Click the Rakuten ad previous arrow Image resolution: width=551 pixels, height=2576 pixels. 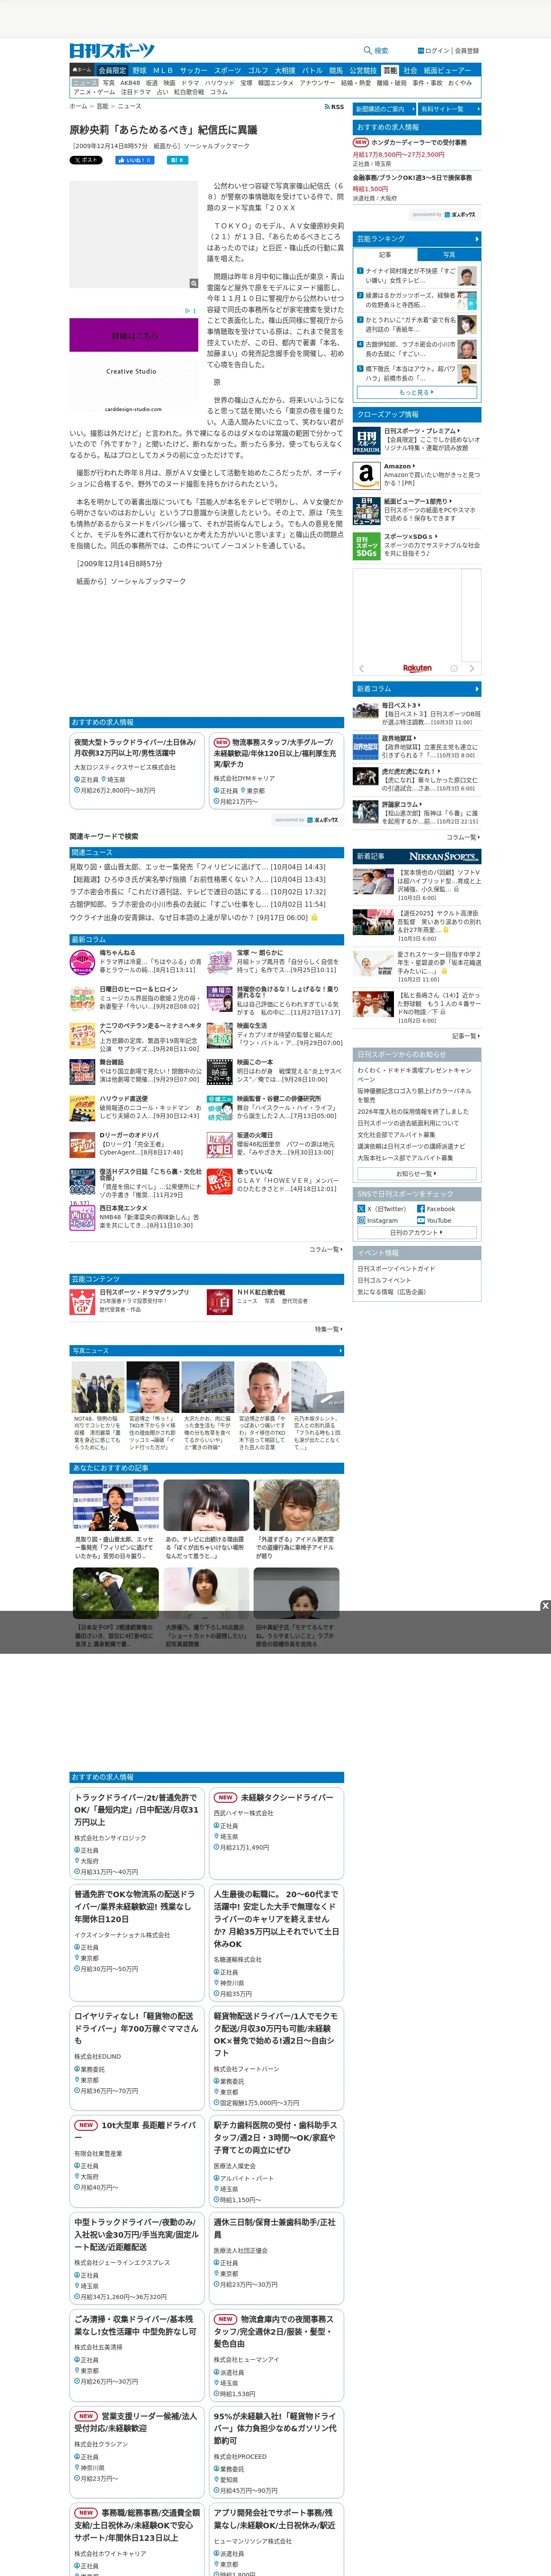[x=362, y=668]
